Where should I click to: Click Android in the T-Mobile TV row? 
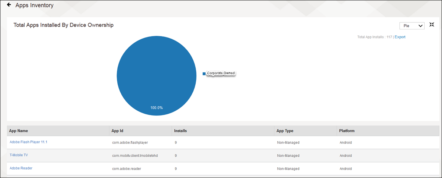point(346,156)
